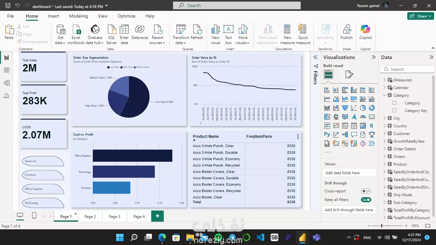The width and height of the screenshot is (436, 245).
Task: Select the Office Supplies slicer option
Action: [x=43, y=189]
